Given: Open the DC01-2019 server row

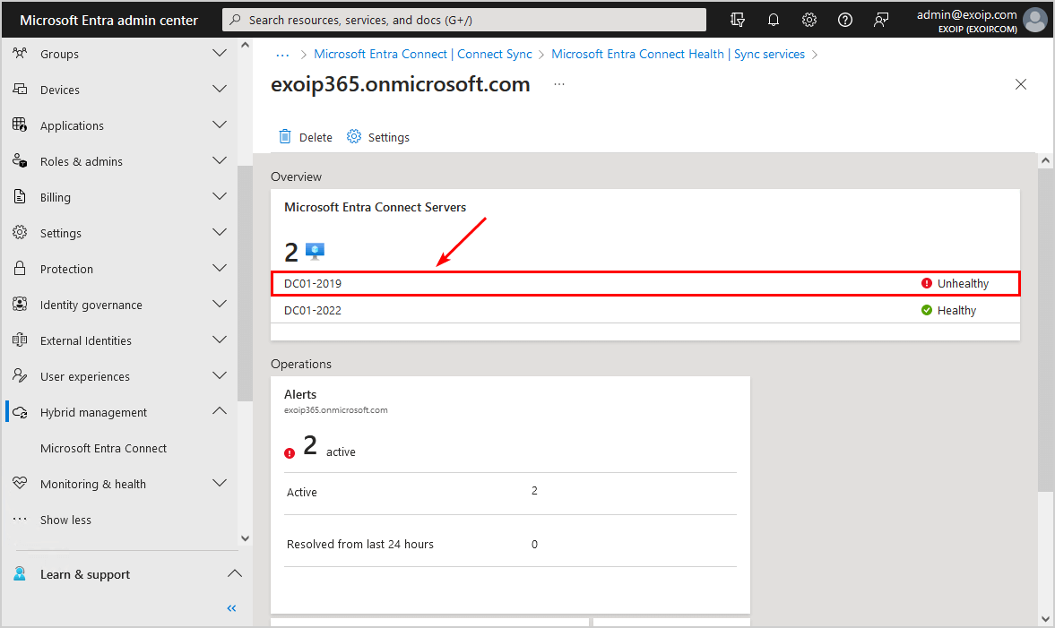Looking at the screenshot, I should pos(645,283).
